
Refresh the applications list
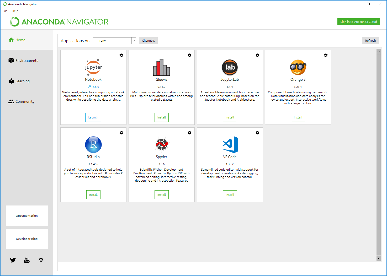point(370,41)
